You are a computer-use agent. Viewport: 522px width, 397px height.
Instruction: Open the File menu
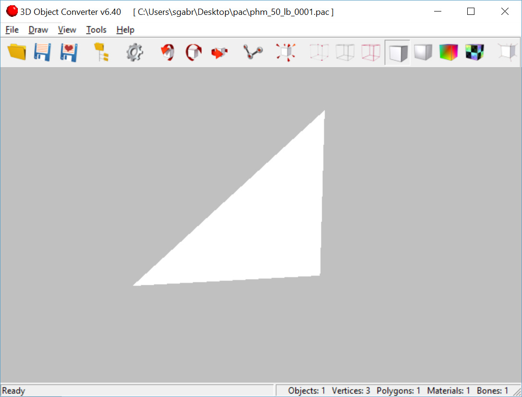(x=12, y=30)
